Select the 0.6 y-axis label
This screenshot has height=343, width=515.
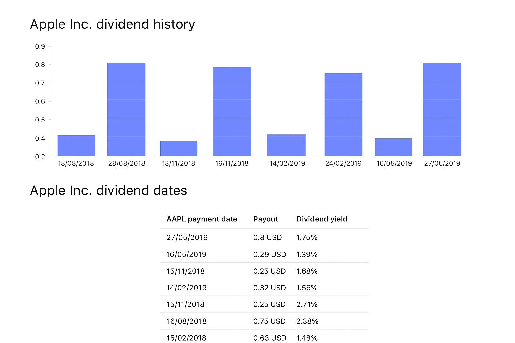click(40, 101)
